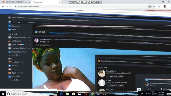This screenshot has height=96, width=171.
Task: Click 友達になる for Юрий
Action: click(112, 86)
